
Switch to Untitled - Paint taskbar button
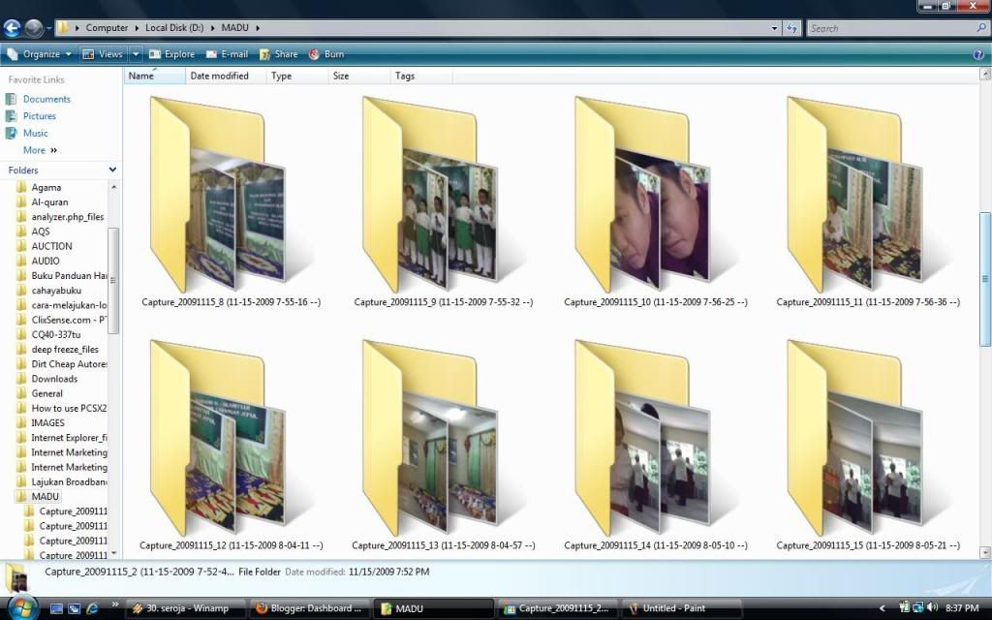pyautogui.click(x=682, y=608)
